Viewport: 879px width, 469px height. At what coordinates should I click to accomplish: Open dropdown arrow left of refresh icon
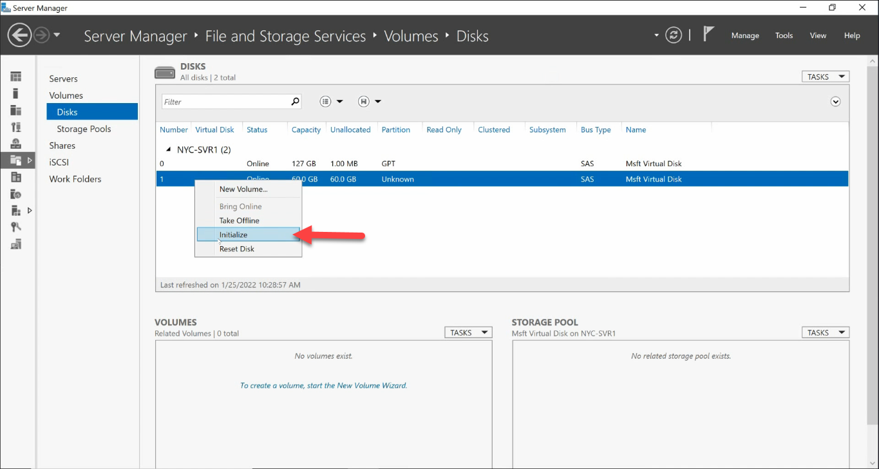[x=657, y=35]
